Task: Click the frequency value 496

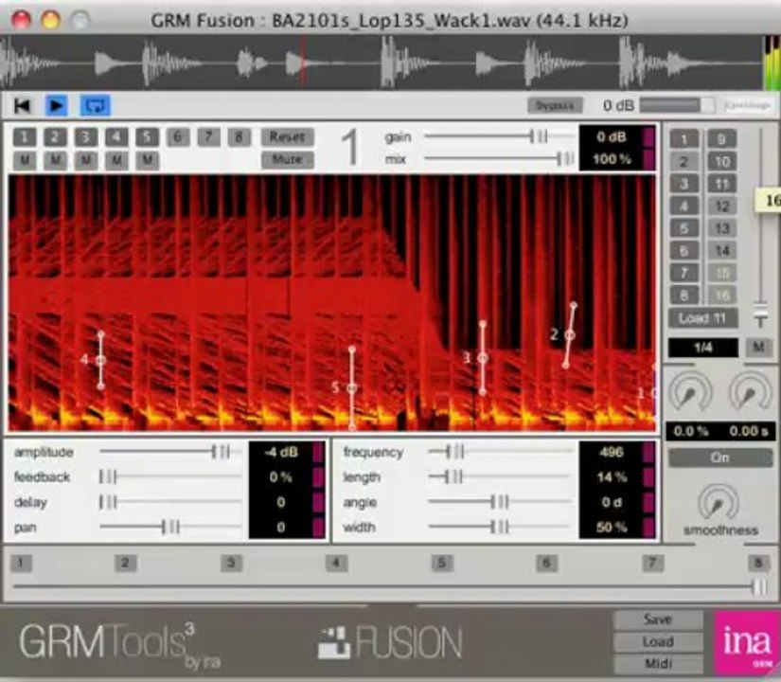Action: pos(612,452)
